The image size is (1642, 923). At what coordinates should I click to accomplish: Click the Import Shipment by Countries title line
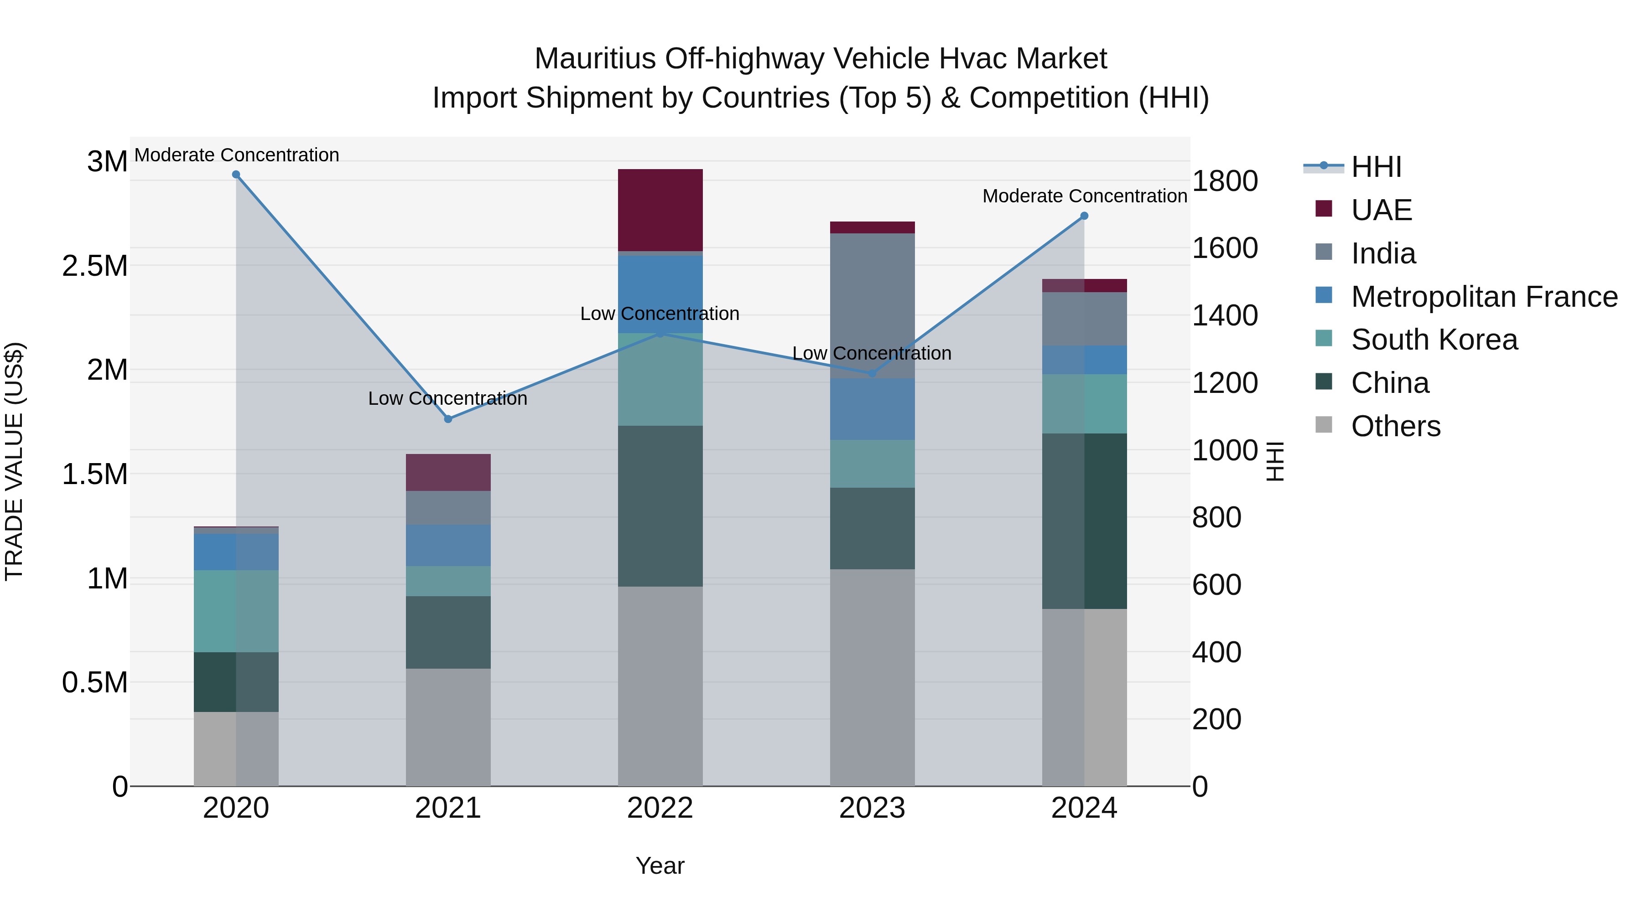tap(821, 98)
